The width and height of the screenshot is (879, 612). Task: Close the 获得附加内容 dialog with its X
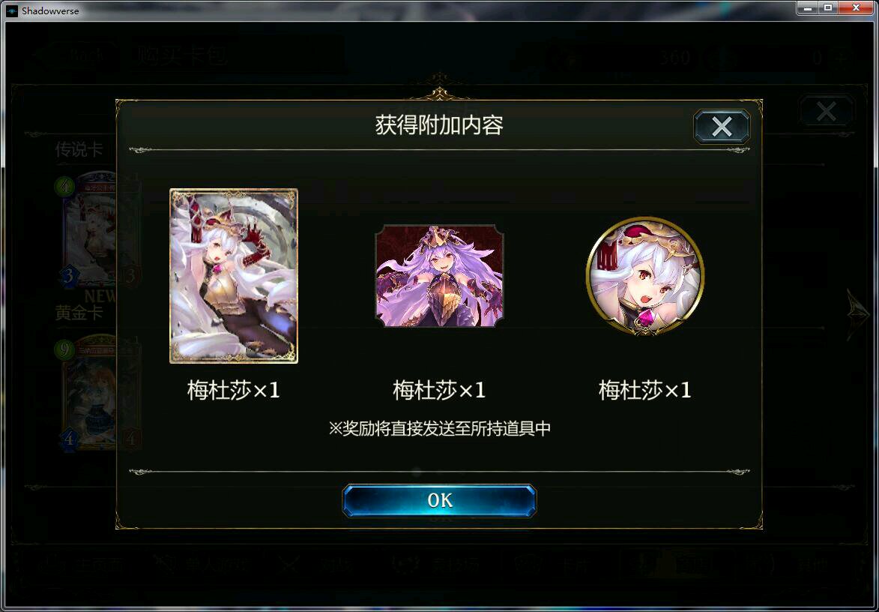(722, 126)
